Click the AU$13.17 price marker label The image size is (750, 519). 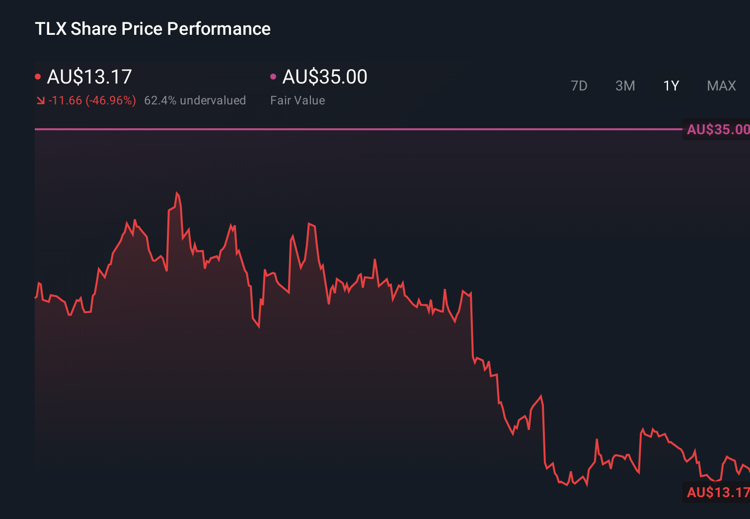tap(715, 493)
